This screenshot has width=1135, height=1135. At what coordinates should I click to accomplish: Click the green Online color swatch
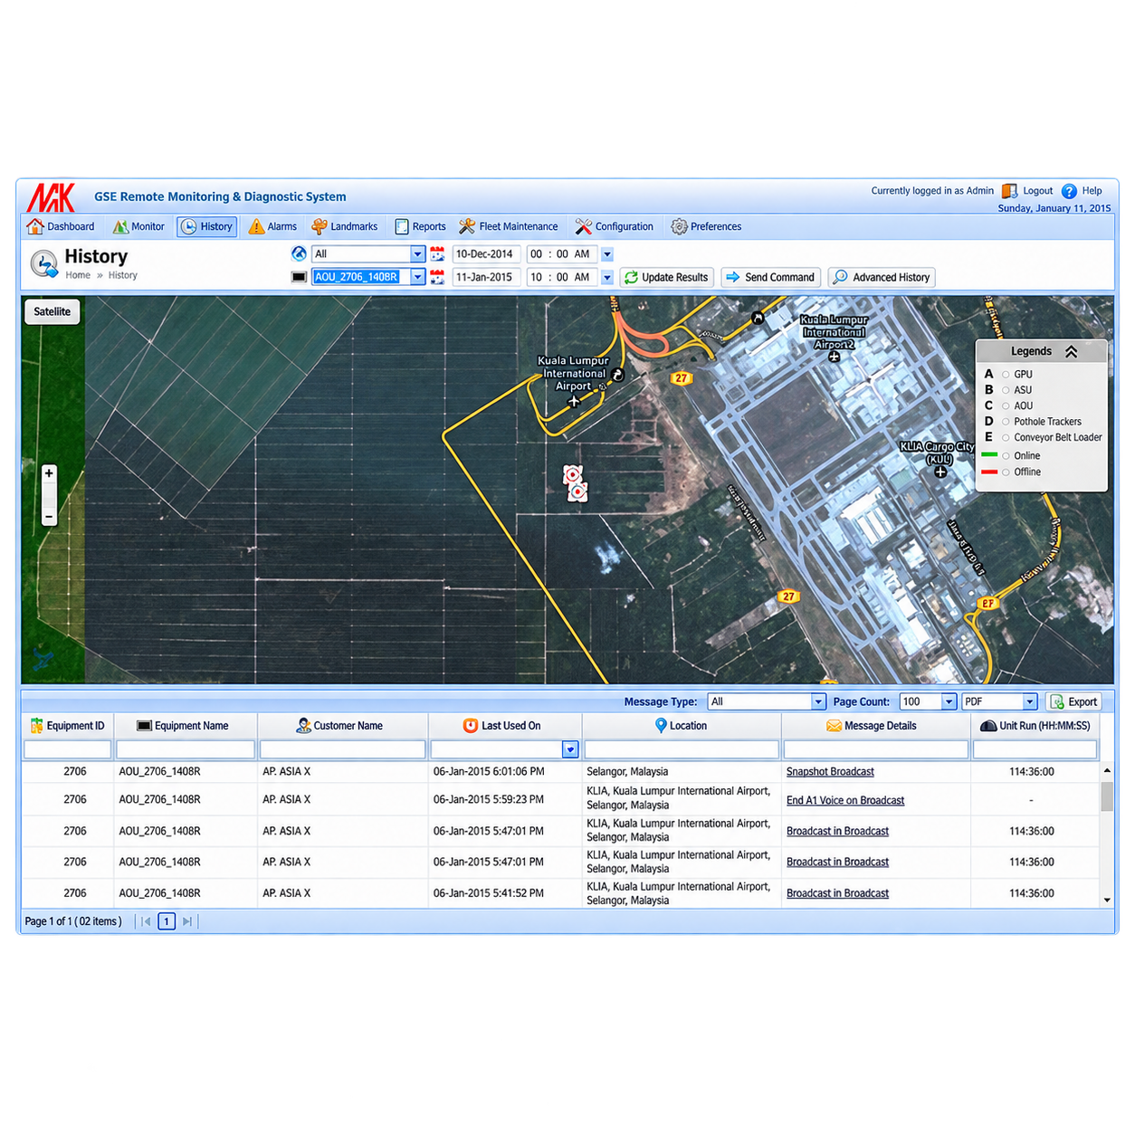point(989,455)
